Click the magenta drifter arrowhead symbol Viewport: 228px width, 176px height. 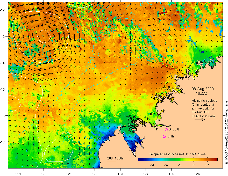point(165,136)
